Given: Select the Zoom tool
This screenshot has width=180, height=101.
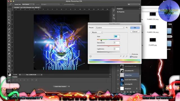Looking at the screenshot, I should pyautogui.click(x=9, y=69).
